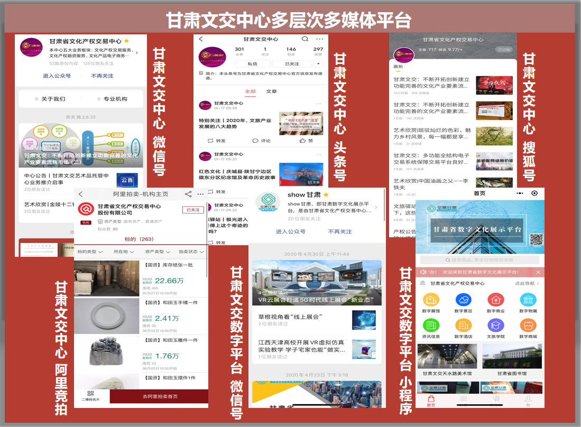
Task: Tap the category grid icon in the mini program bottom bar
Action: (x=463, y=399)
